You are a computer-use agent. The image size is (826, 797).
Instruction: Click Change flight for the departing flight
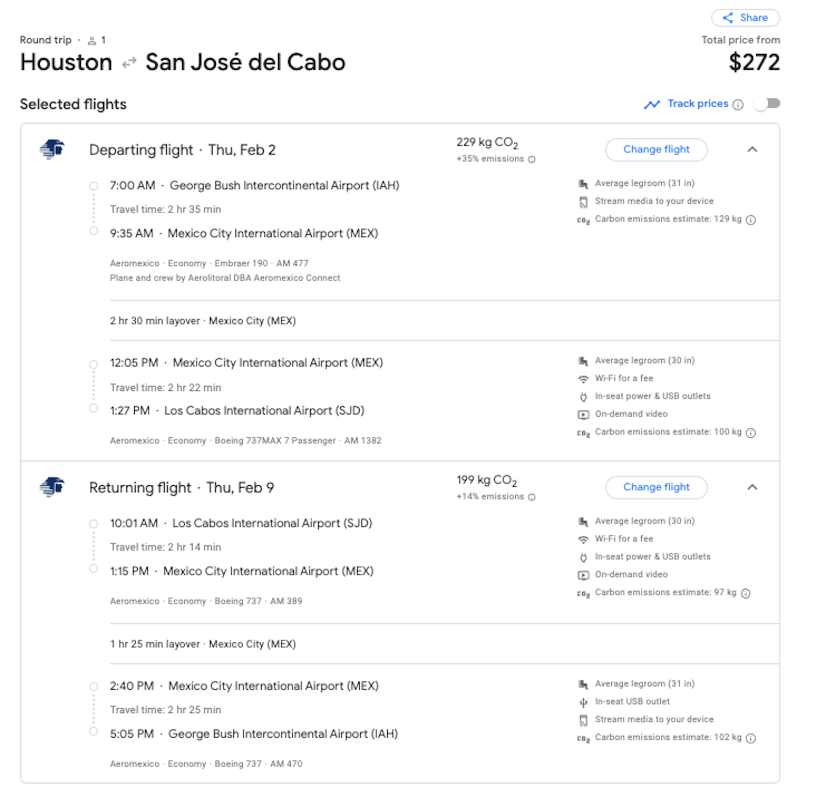click(x=656, y=149)
